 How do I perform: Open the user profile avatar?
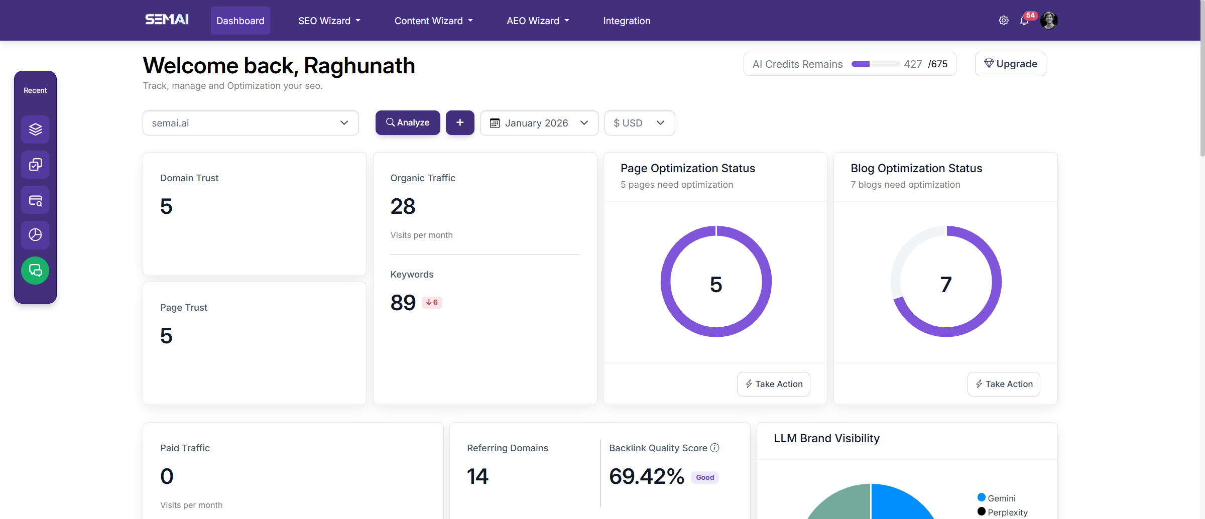(x=1048, y=21)
